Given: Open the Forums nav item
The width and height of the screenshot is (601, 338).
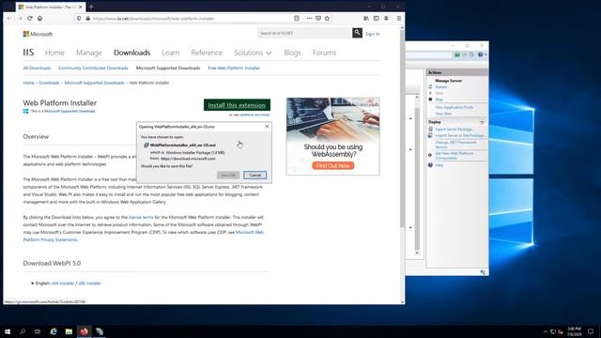Looking at the screenshot, I should tap(324, 53).
